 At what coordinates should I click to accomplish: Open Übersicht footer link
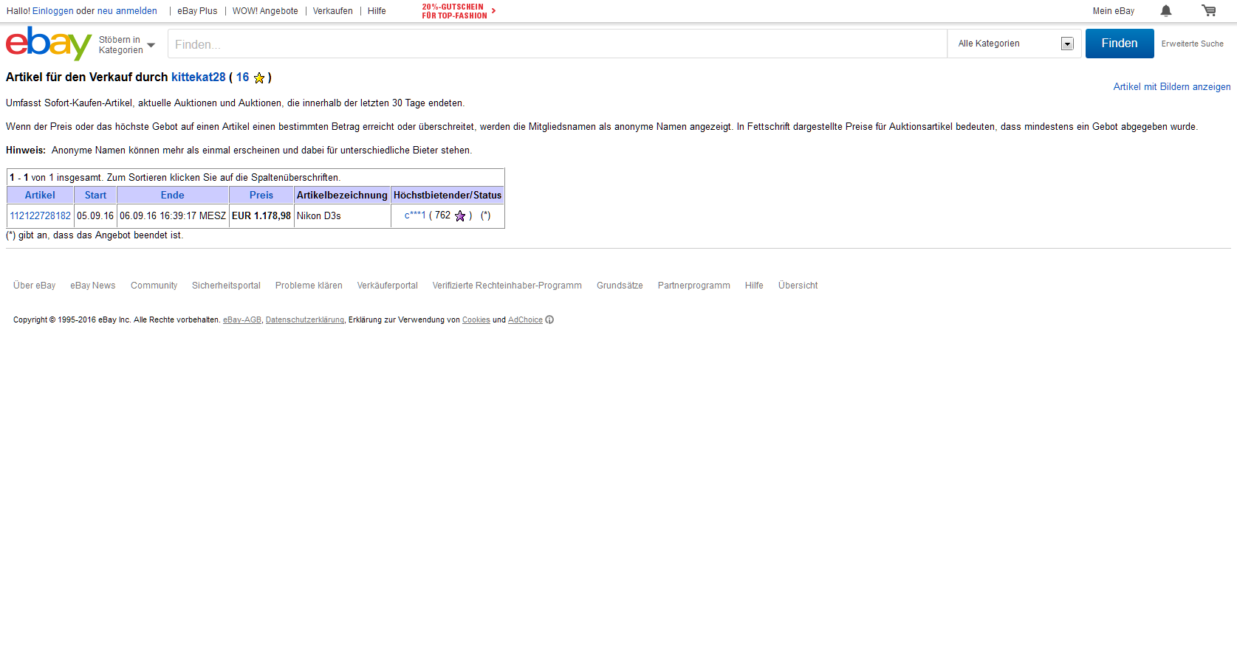pos(798,286)
